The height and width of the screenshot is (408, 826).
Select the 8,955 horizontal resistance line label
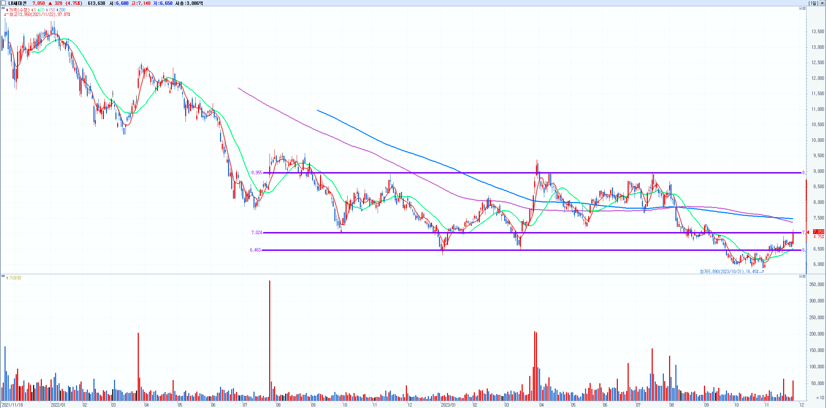(x=256, y=173)
